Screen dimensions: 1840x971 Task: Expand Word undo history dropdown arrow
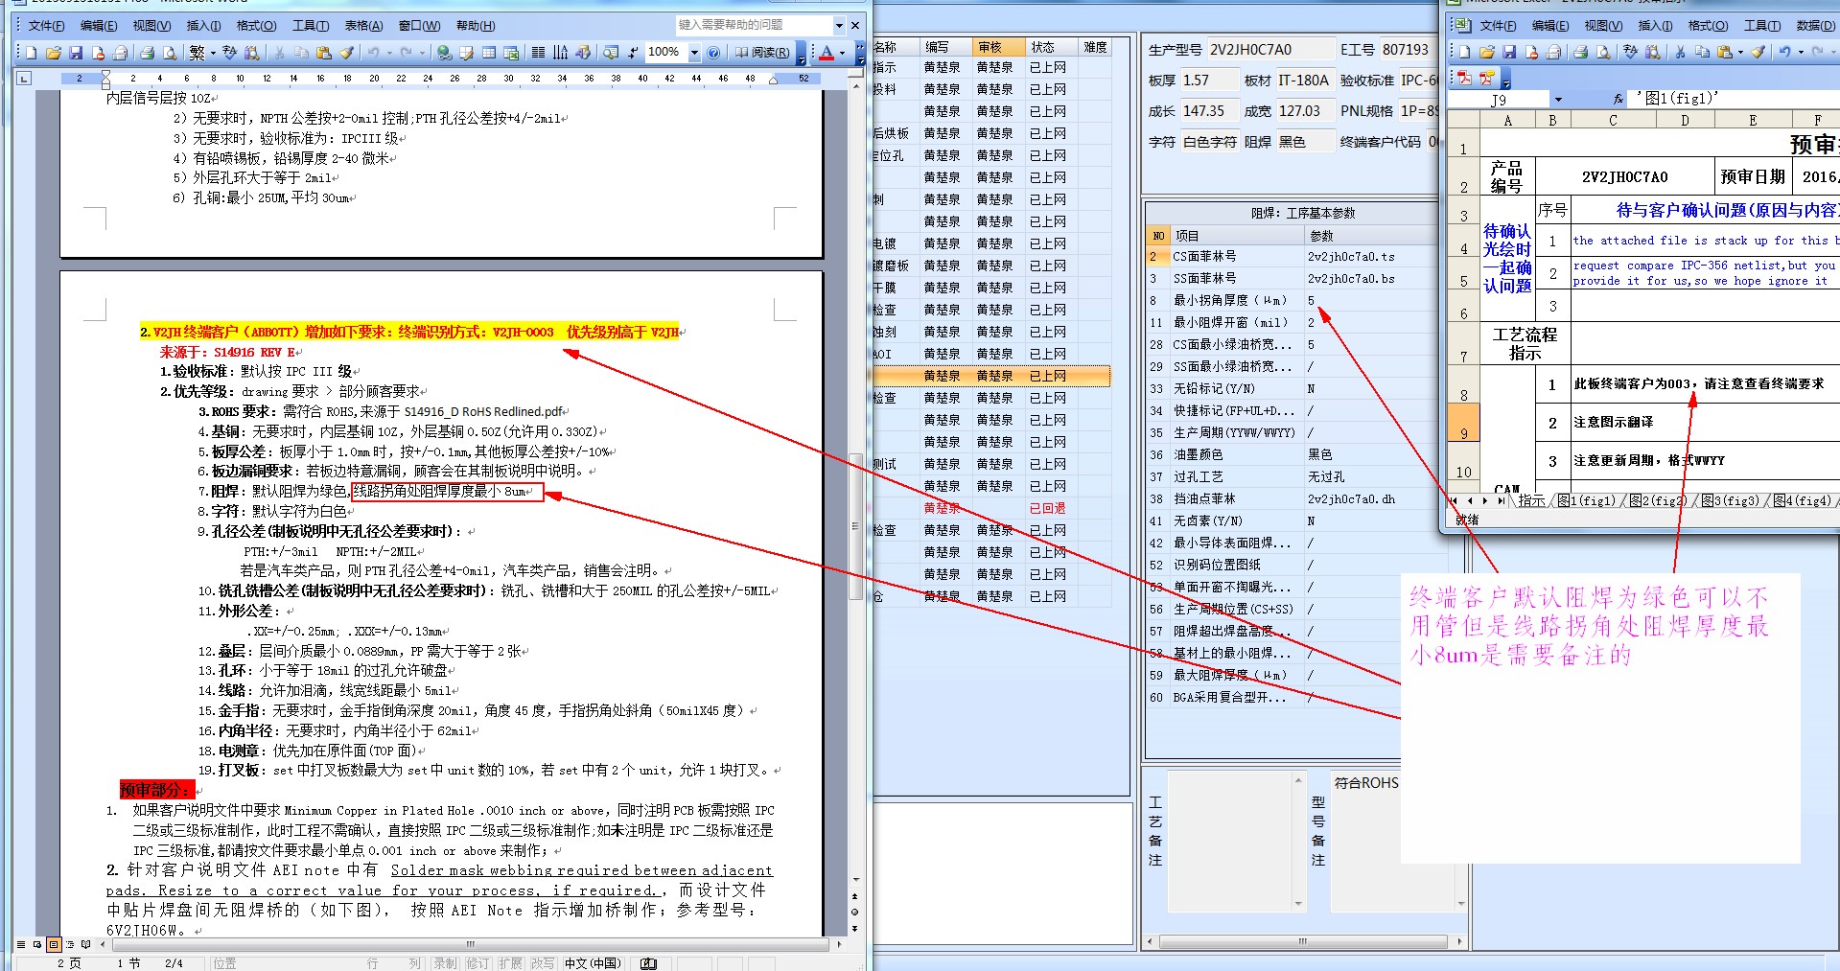click(389, 53)
